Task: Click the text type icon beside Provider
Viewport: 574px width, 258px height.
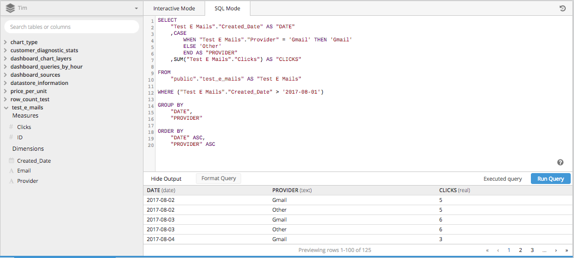Action: point(11,181)
